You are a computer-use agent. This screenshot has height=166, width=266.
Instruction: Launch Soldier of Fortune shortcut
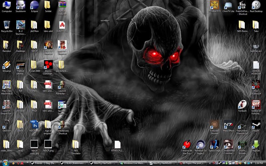pyautogui.click(x=256, y=108)
